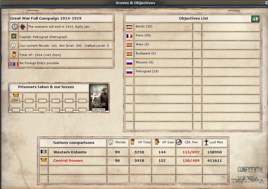268x189 pixels.
Task: Click the Cbt. Pwr gauge icon
Action: 179,142
